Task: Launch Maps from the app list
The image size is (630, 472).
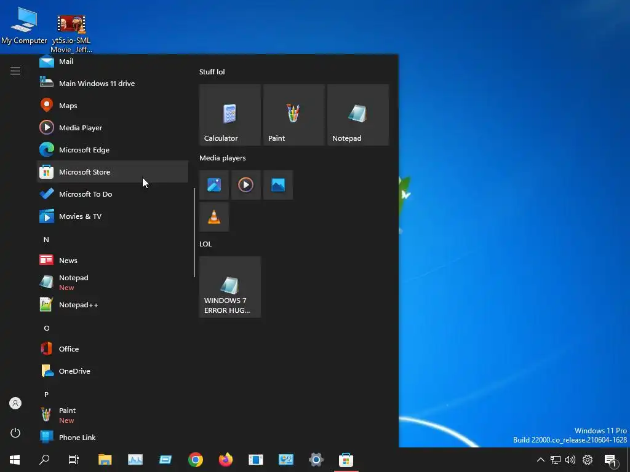Action: coord(113,106)
